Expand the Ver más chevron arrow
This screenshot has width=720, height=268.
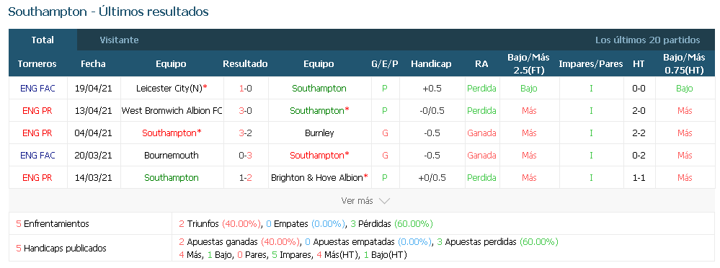[384, 201]
